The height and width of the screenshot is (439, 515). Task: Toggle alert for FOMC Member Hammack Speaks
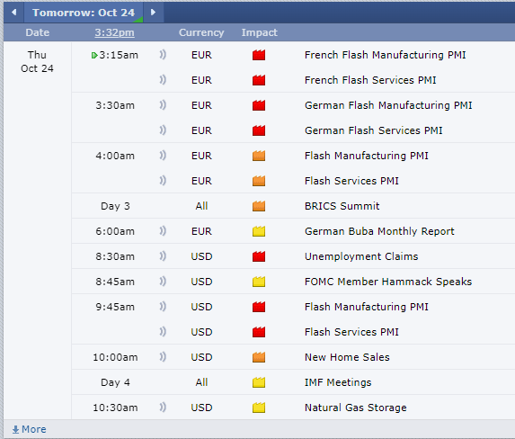coord(163,282)
